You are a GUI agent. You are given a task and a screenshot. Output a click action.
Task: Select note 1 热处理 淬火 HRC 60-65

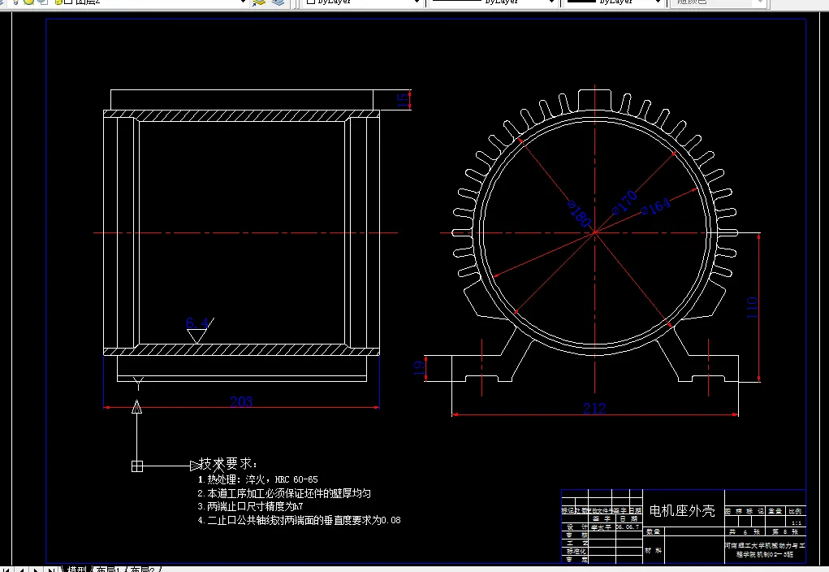tap(258, 479)
